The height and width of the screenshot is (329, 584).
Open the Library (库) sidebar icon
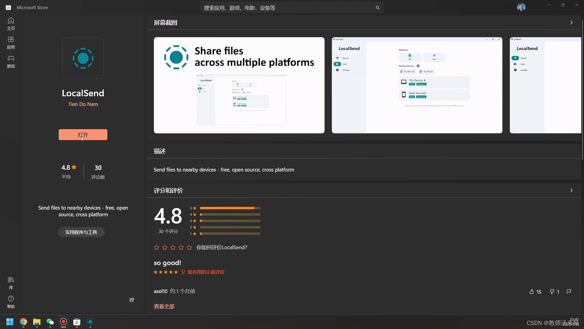tap(11, 283)
